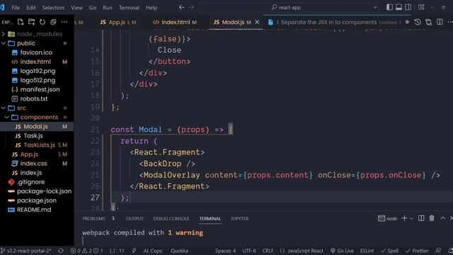Open manifest.json file

point(40,89)
